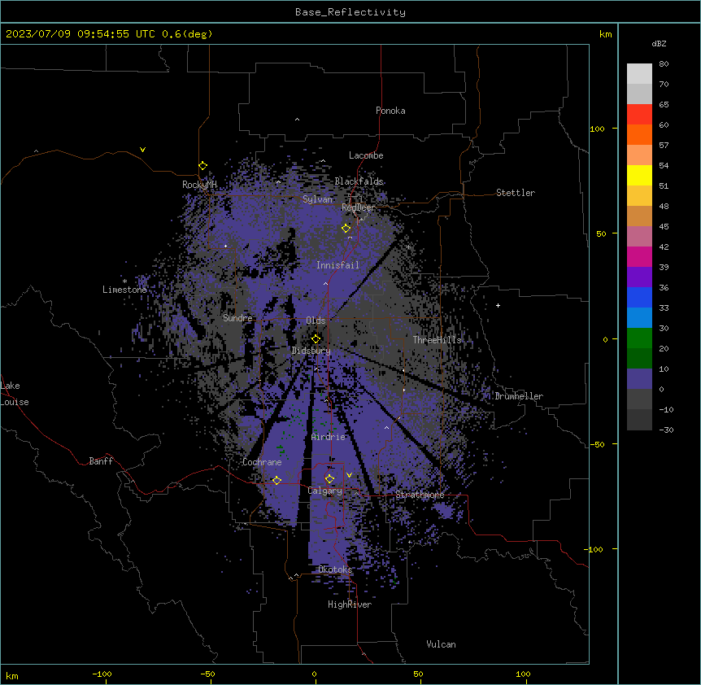Click the Sylvan map label
This screenshot has height=685, width=701.
pyautogui.click(x=317, y=199)
